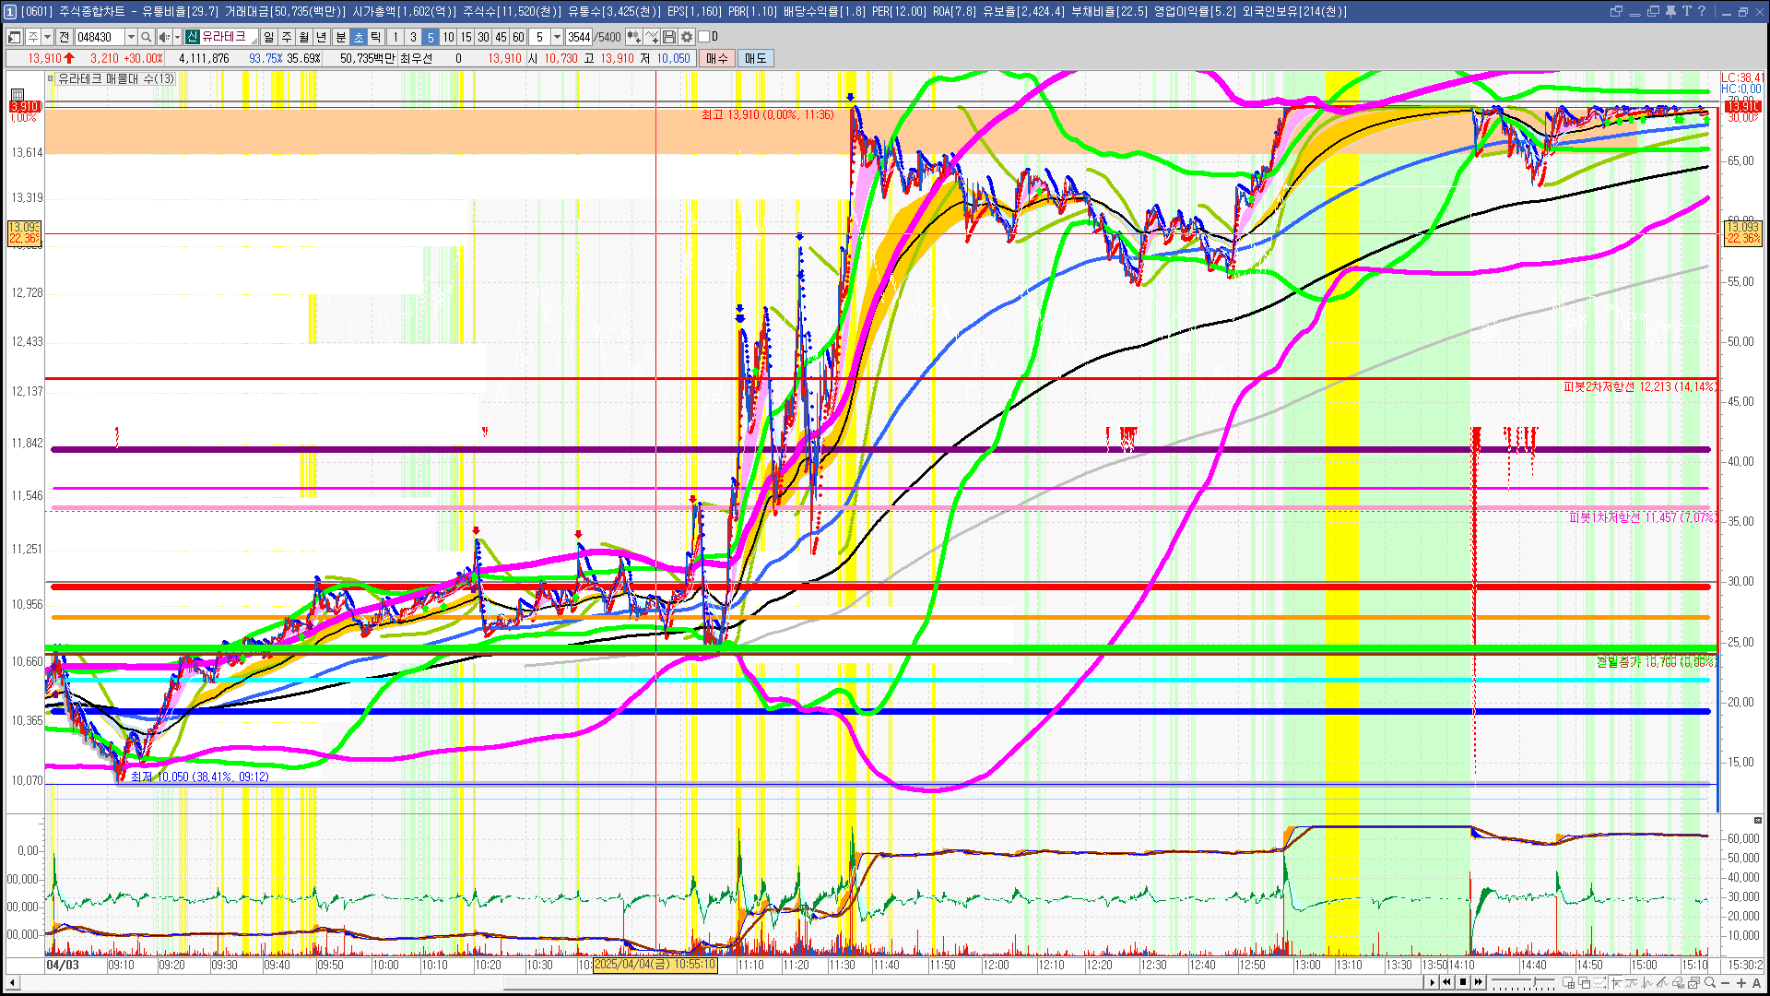Click the speaker sound icon in toolbar
This screenshot has width=1770, height=996.
coord(163,37)
